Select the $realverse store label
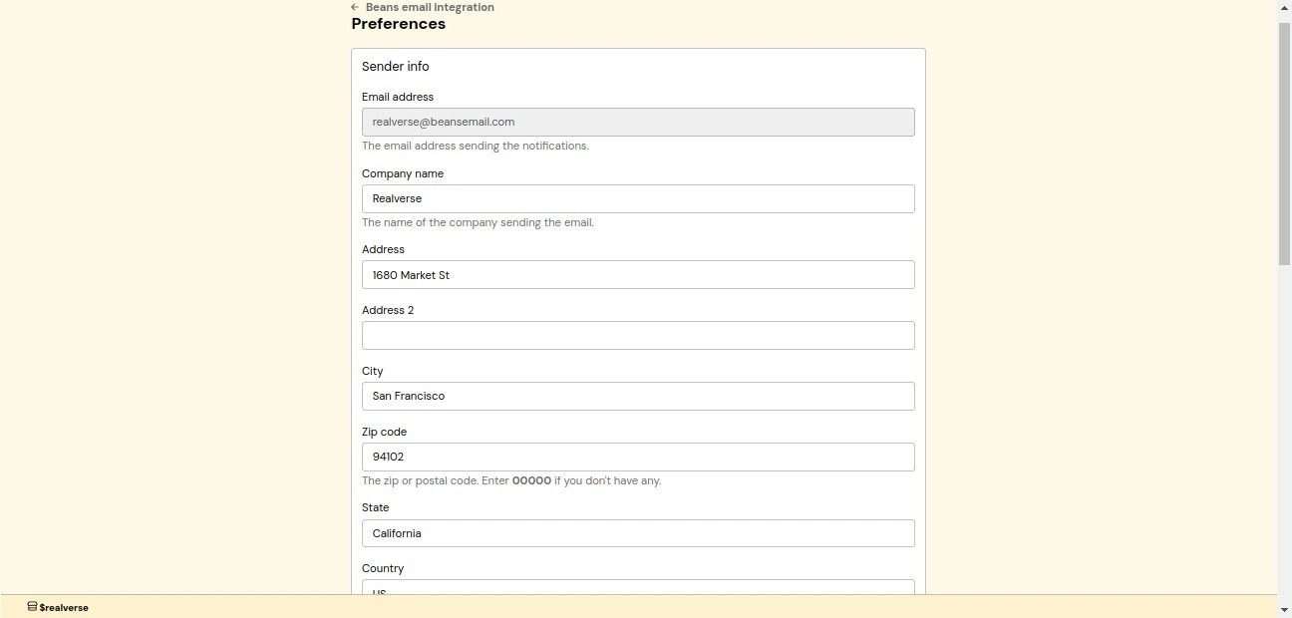The width and height of the screenshot is (1292, 618). pyautogui.click(x=61, y=608)
